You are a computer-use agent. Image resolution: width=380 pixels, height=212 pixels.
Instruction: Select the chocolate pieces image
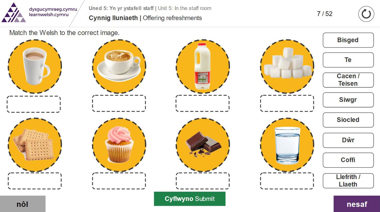tap(203, 145)
